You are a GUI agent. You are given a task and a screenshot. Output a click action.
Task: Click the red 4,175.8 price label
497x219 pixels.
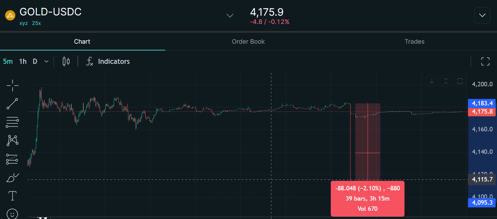pyautogui.click(x=482, y=112)
